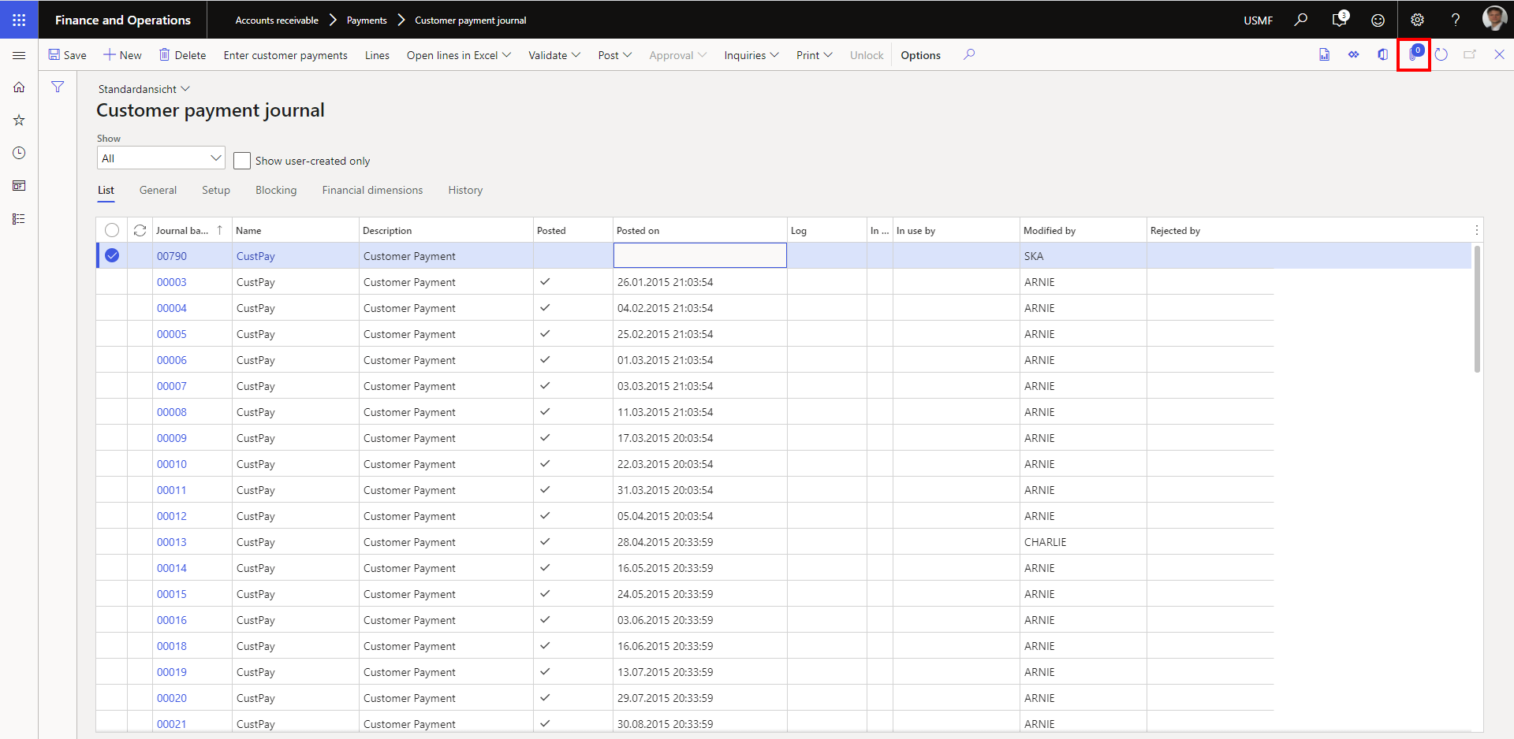Open Modules list icon in sidebar

coord(19,219)
